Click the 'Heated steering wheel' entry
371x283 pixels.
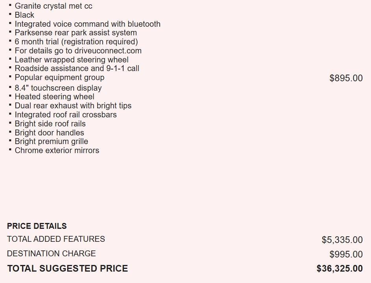54,97
